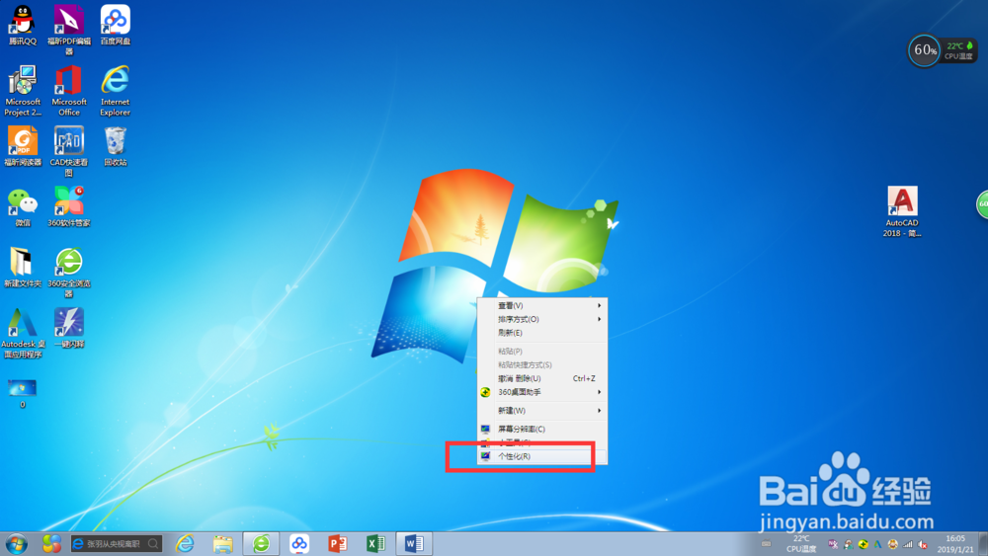
Task: Select 360安全浏览器 desktop shortcut
Action: pos(69,272)
